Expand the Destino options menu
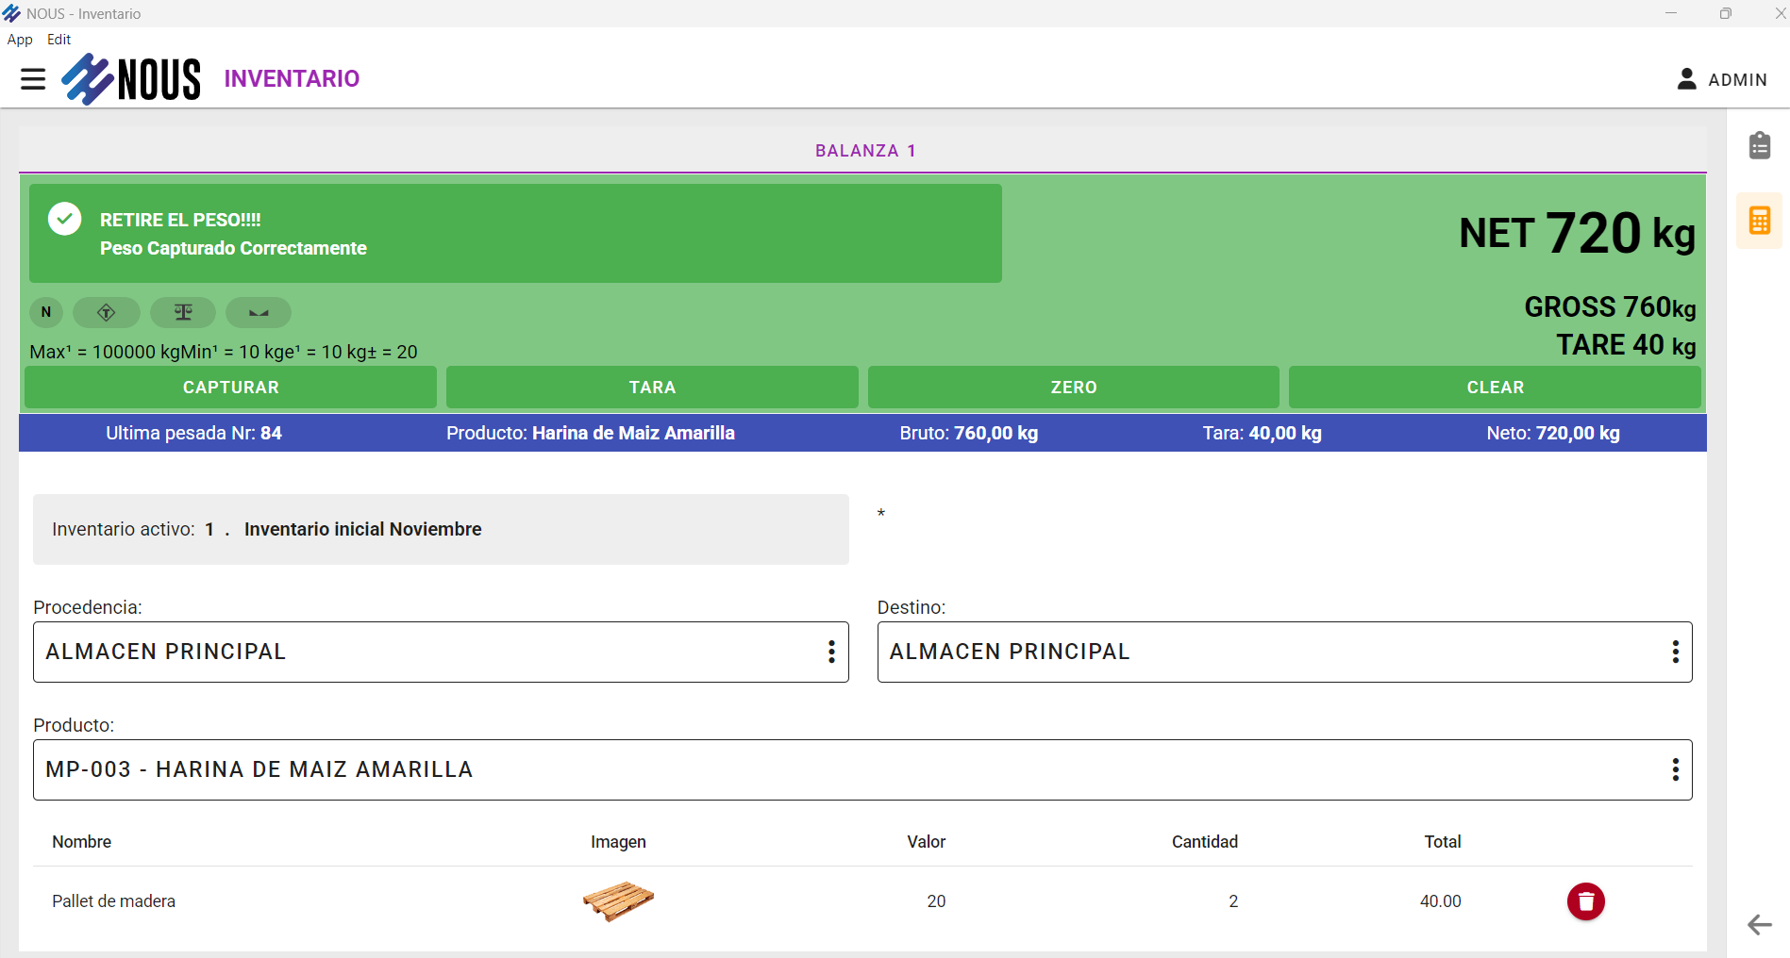The image size is (1790, 958). point(1675,652)
